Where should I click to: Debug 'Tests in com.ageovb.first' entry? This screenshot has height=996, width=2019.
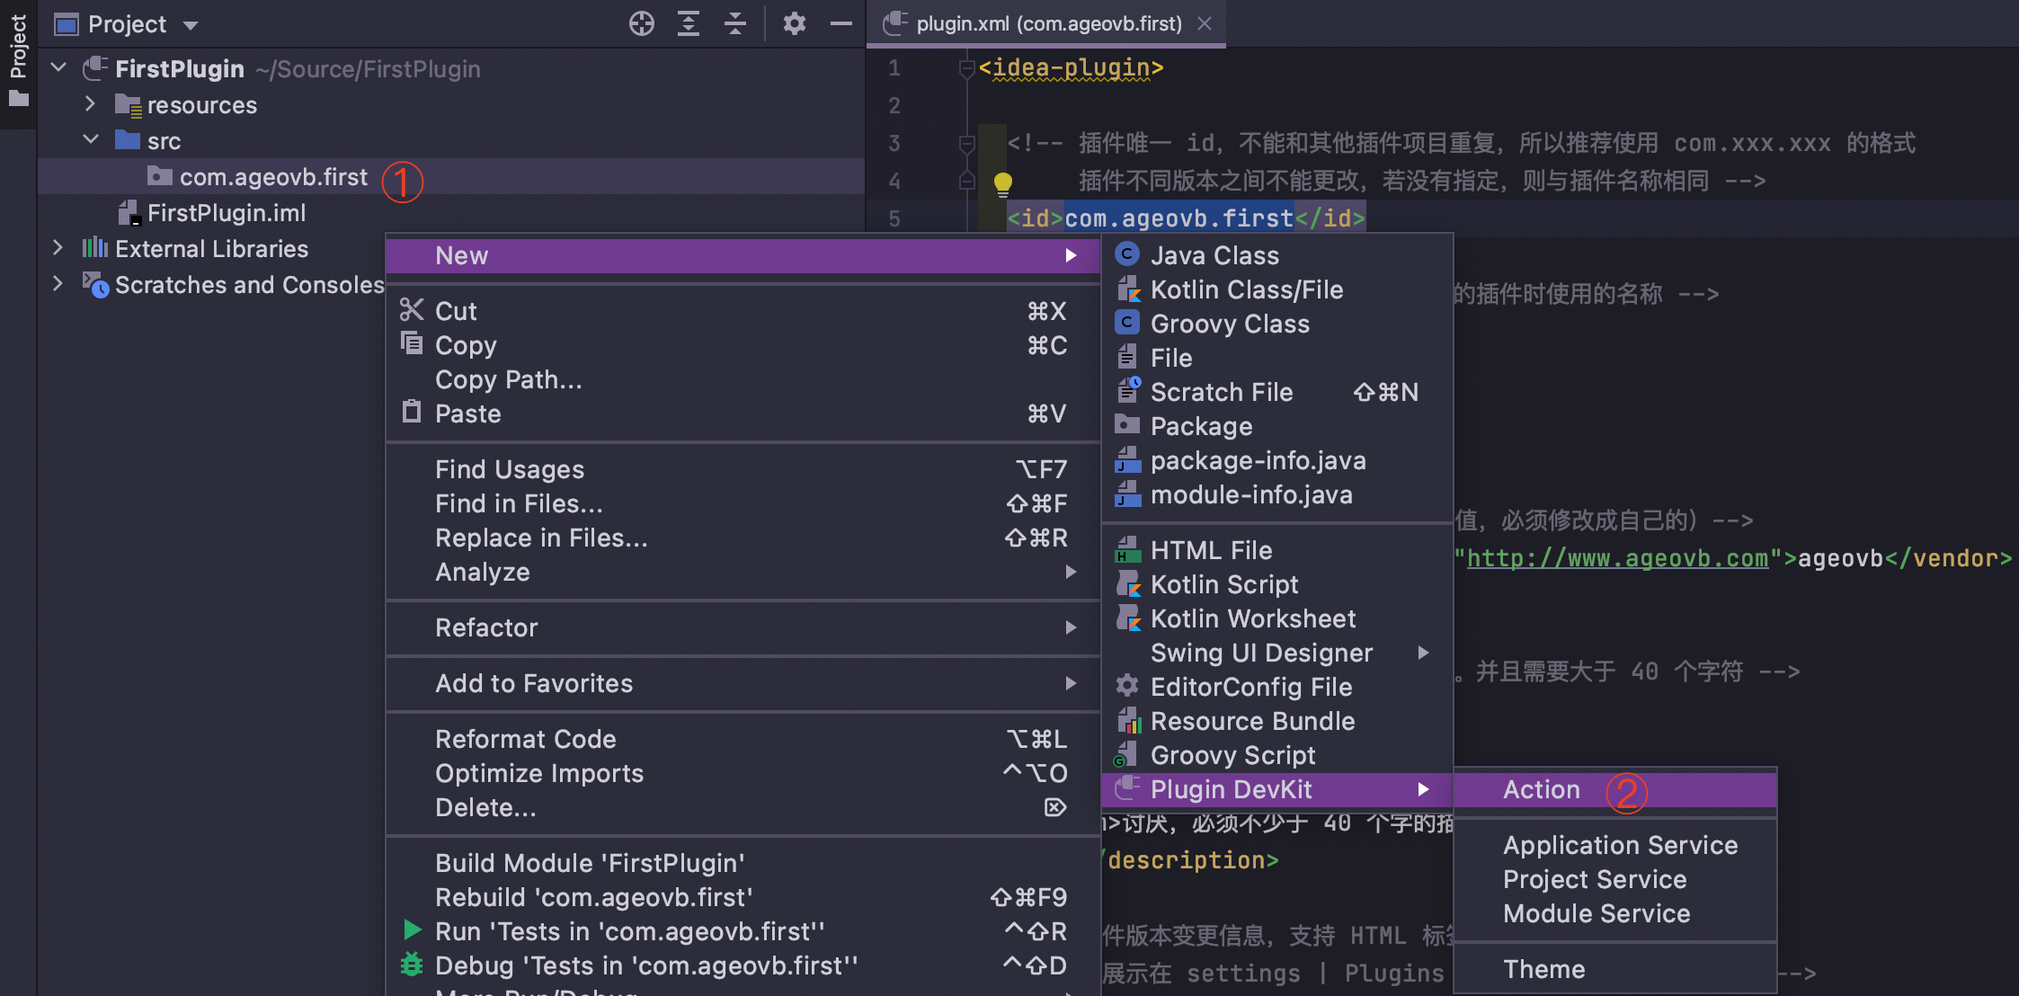coord(743,965)
